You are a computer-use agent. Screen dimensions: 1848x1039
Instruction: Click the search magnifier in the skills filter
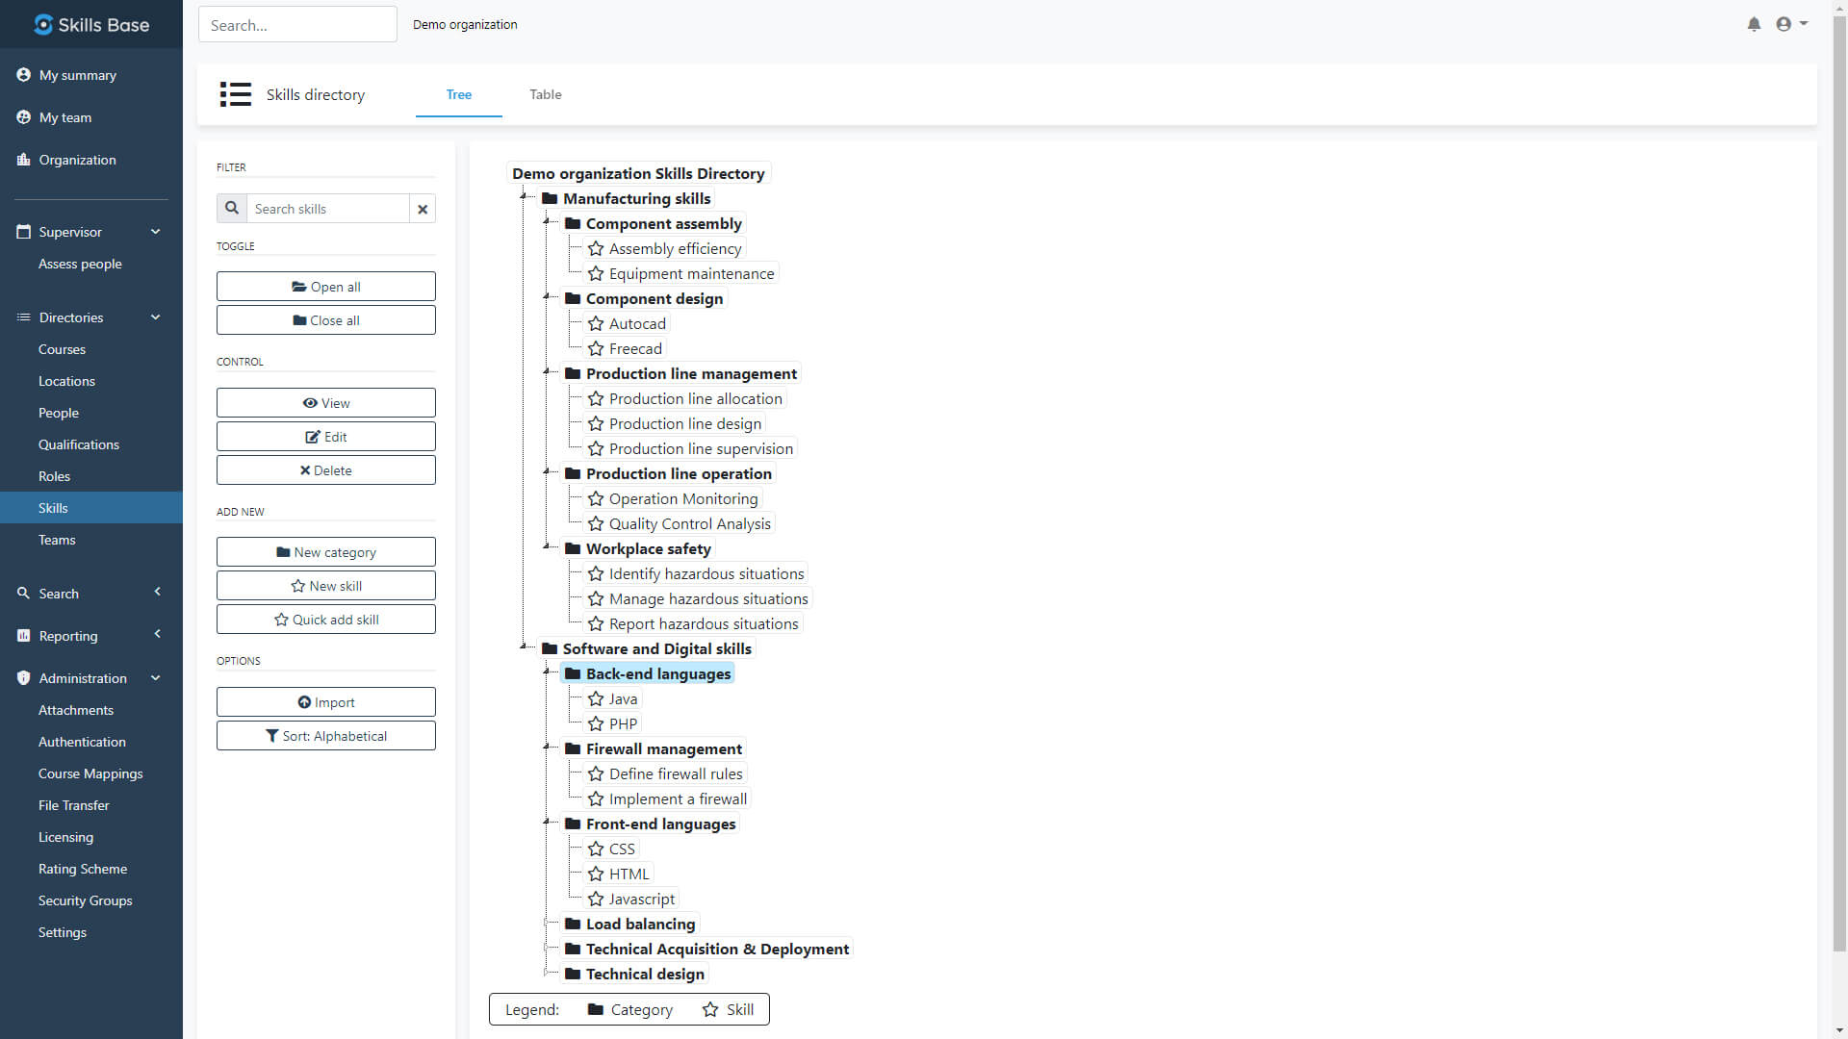pos(231,208)
